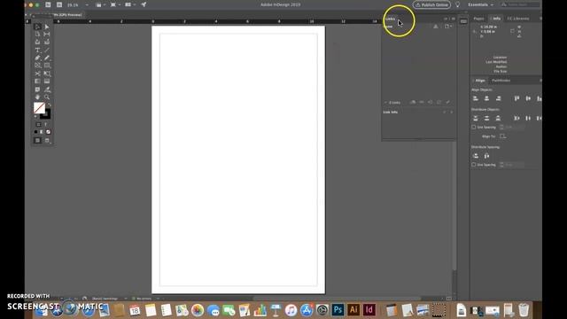
Task: Enable Use Spacing under Distribute Objects
Action: coord(474,128)
